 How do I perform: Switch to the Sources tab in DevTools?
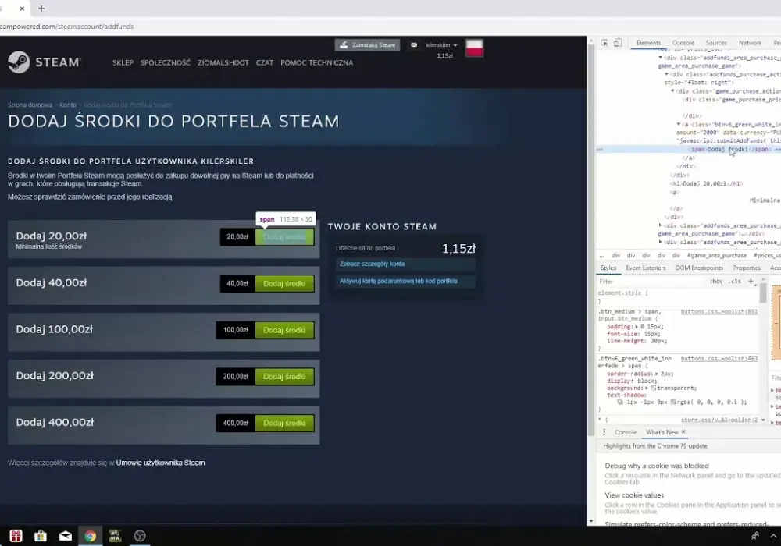coord(716,43)
